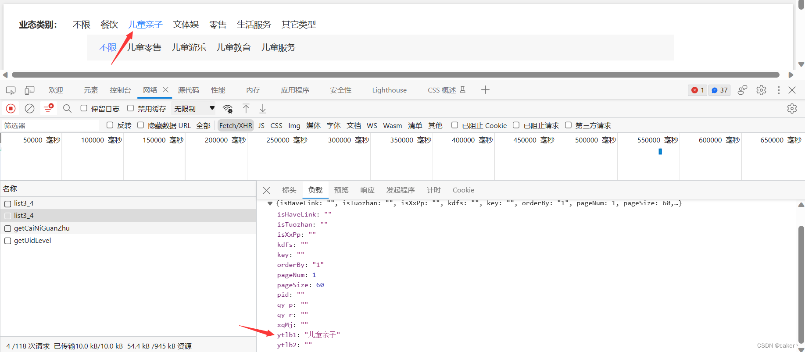Toggle 隐藏数据 URL checkbox

pos(140,125)
